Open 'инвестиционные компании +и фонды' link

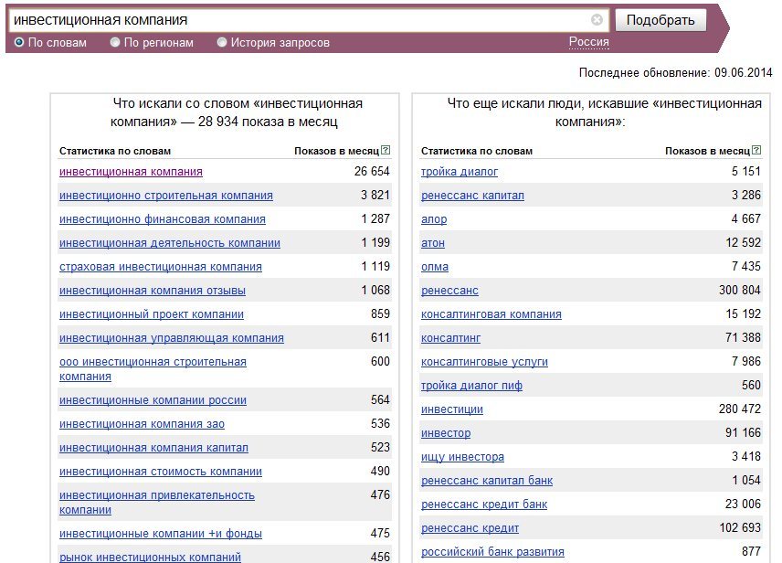click(x=161, y=534)
